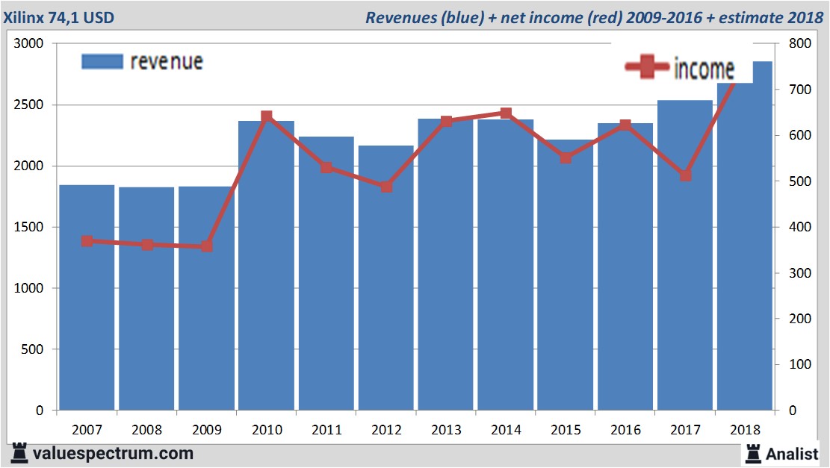Click the 2014 income data point
Image resolution: width=830 pixels, height=468 pixels.
coord(506,113)
